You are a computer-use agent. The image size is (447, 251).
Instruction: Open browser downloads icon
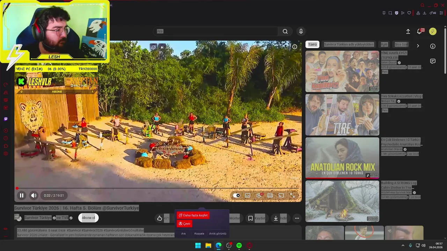pyautogui.click(x=424, y=13)
